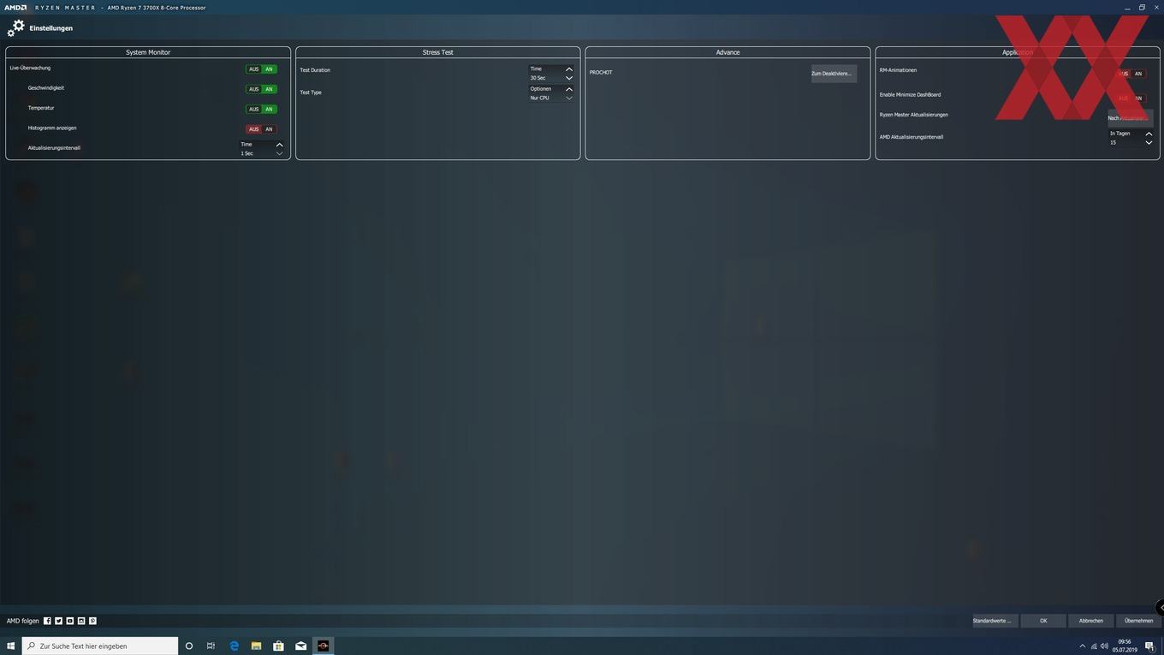Click the Advance panel header
1164x655 pixels.
point(727,52)
